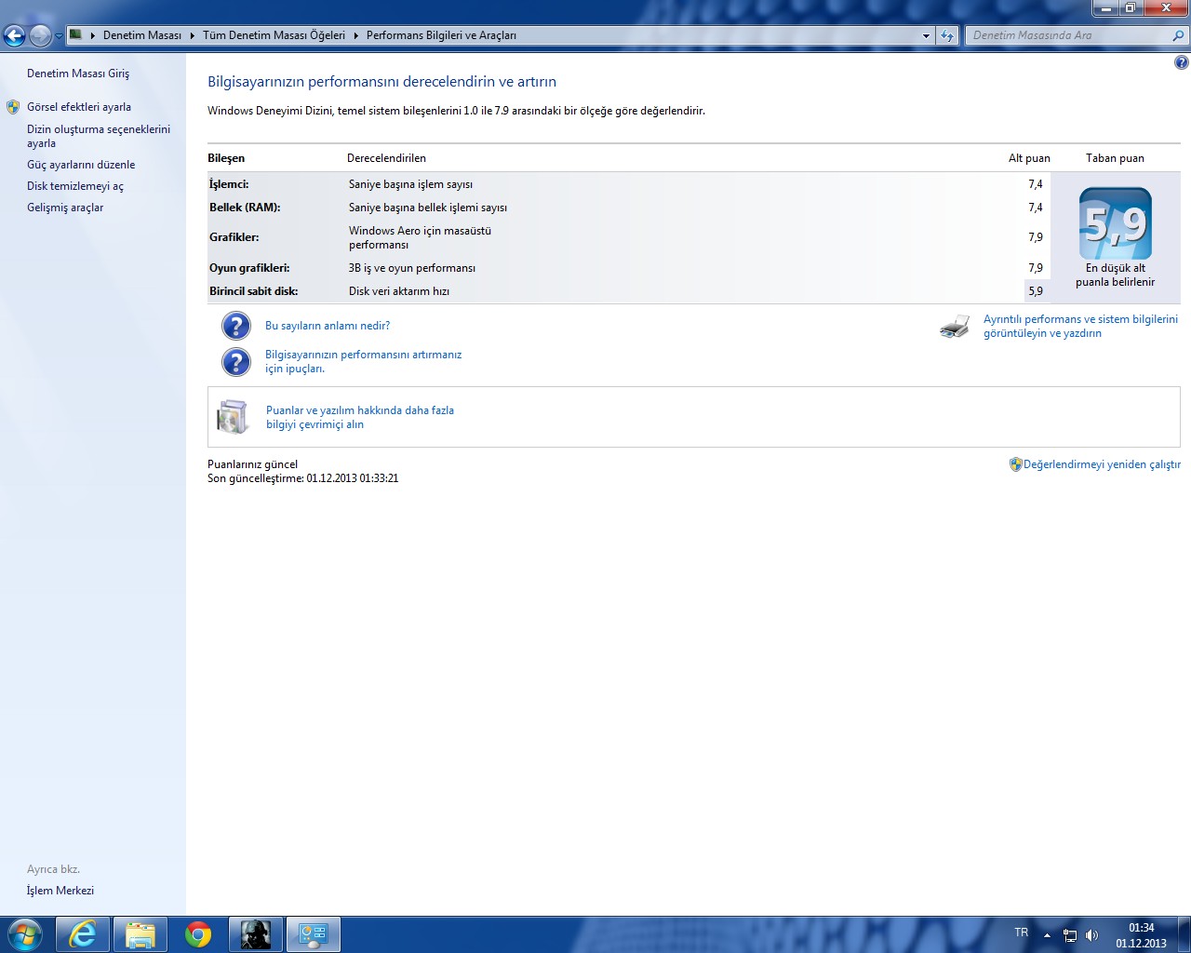1191x953 pixels.
Task: Open Görsel efektleri ayarla link
Action: tap(79, 107)
